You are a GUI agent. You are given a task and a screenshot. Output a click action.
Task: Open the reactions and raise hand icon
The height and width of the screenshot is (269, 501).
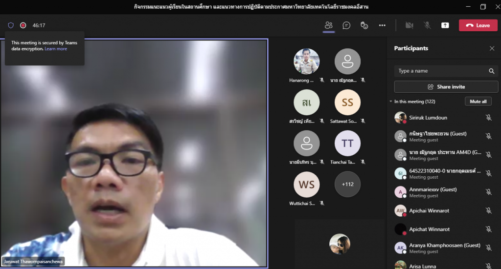click(364, 25)
